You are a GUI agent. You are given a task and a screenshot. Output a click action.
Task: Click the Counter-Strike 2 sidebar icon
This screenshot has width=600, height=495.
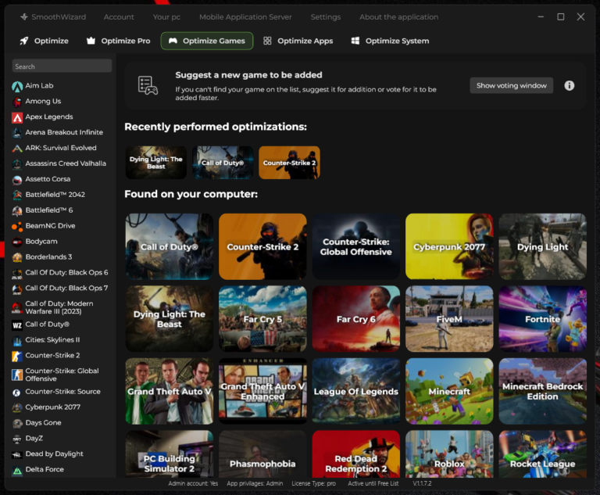tap(17, 356)
